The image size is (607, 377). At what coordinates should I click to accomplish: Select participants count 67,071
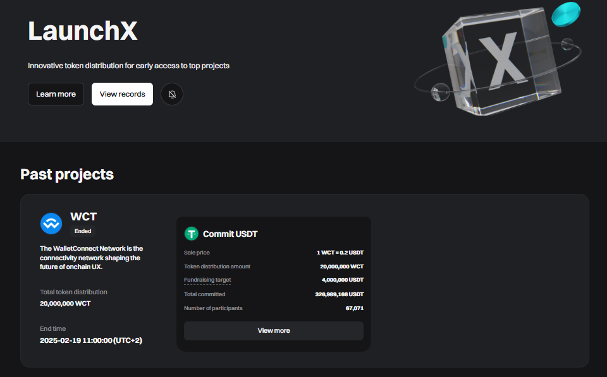tap(355, 308)
